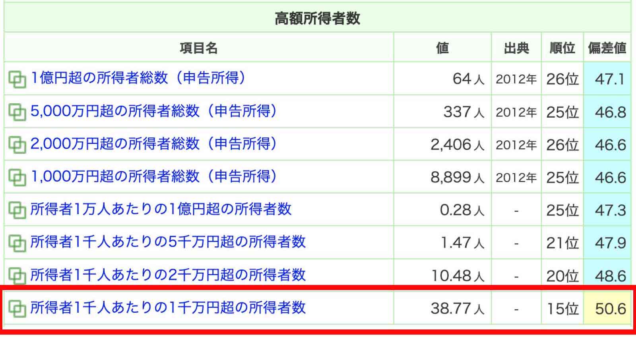Click the icon beside 2,000万円超の所得者総数

[17, 145]
